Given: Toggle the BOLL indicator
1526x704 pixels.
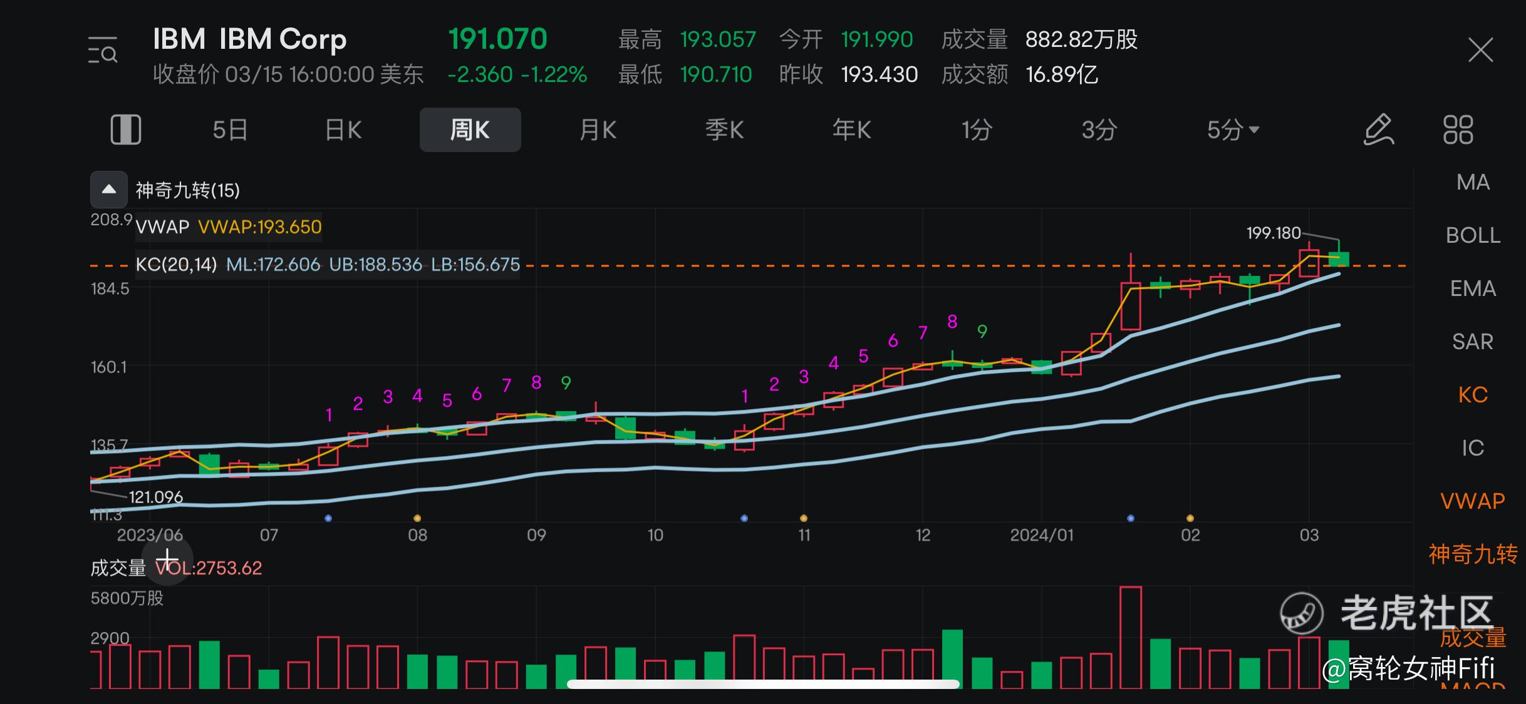Looking at the screenshot, I should [1473, 235].
